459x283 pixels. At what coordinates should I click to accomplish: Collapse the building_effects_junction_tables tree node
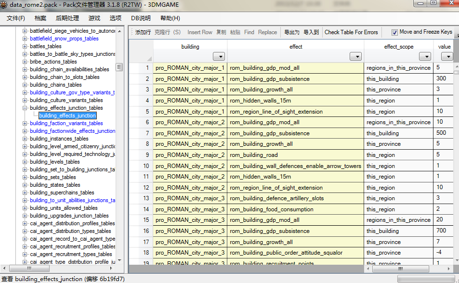25,108
